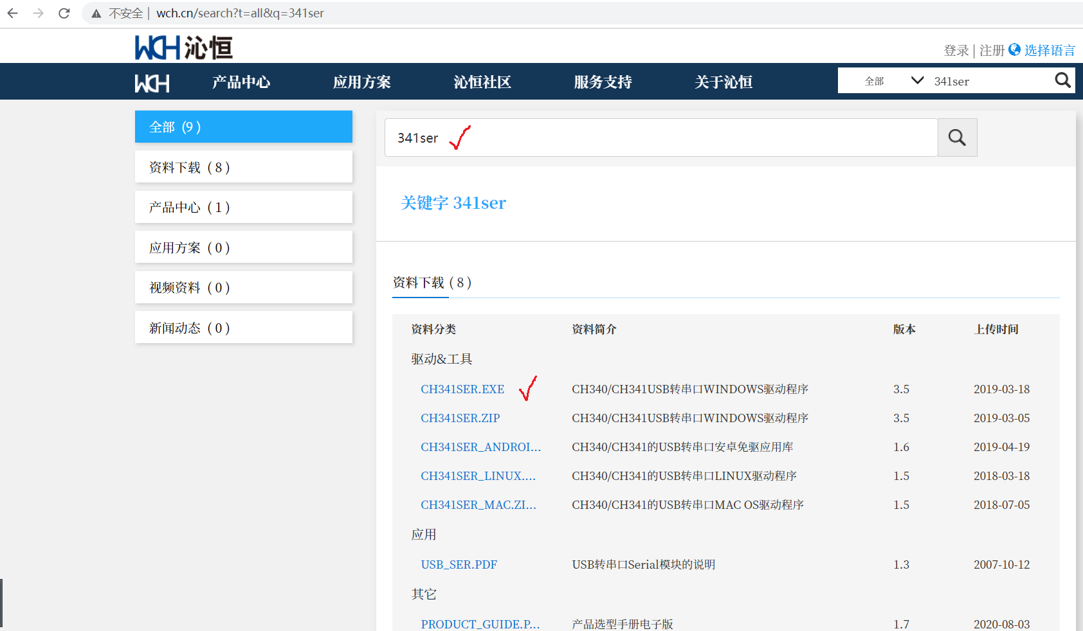Click the magnifier icon in the results search box
The width and height of the screenshot is (1083, 631).
click(957, 137)
